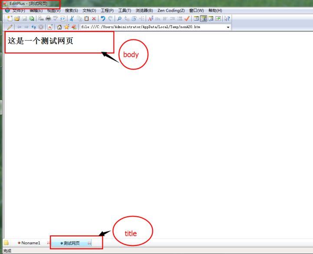313x254 pixels.
Task: Click the grayed icon left of printer
Action: pos(41,19)
